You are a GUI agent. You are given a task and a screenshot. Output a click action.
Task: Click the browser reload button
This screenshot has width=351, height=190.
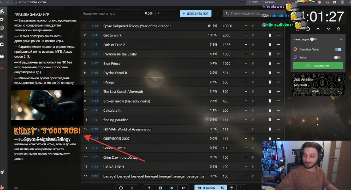pos(9,2)
